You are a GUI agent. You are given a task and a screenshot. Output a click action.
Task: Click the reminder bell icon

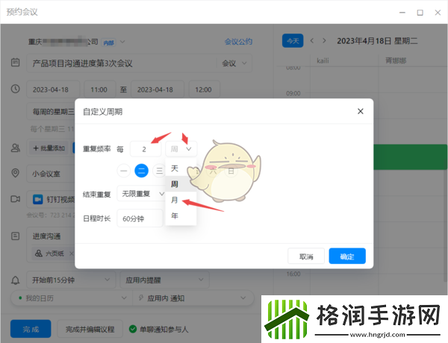pyautogui.click(x=16, y=280)
